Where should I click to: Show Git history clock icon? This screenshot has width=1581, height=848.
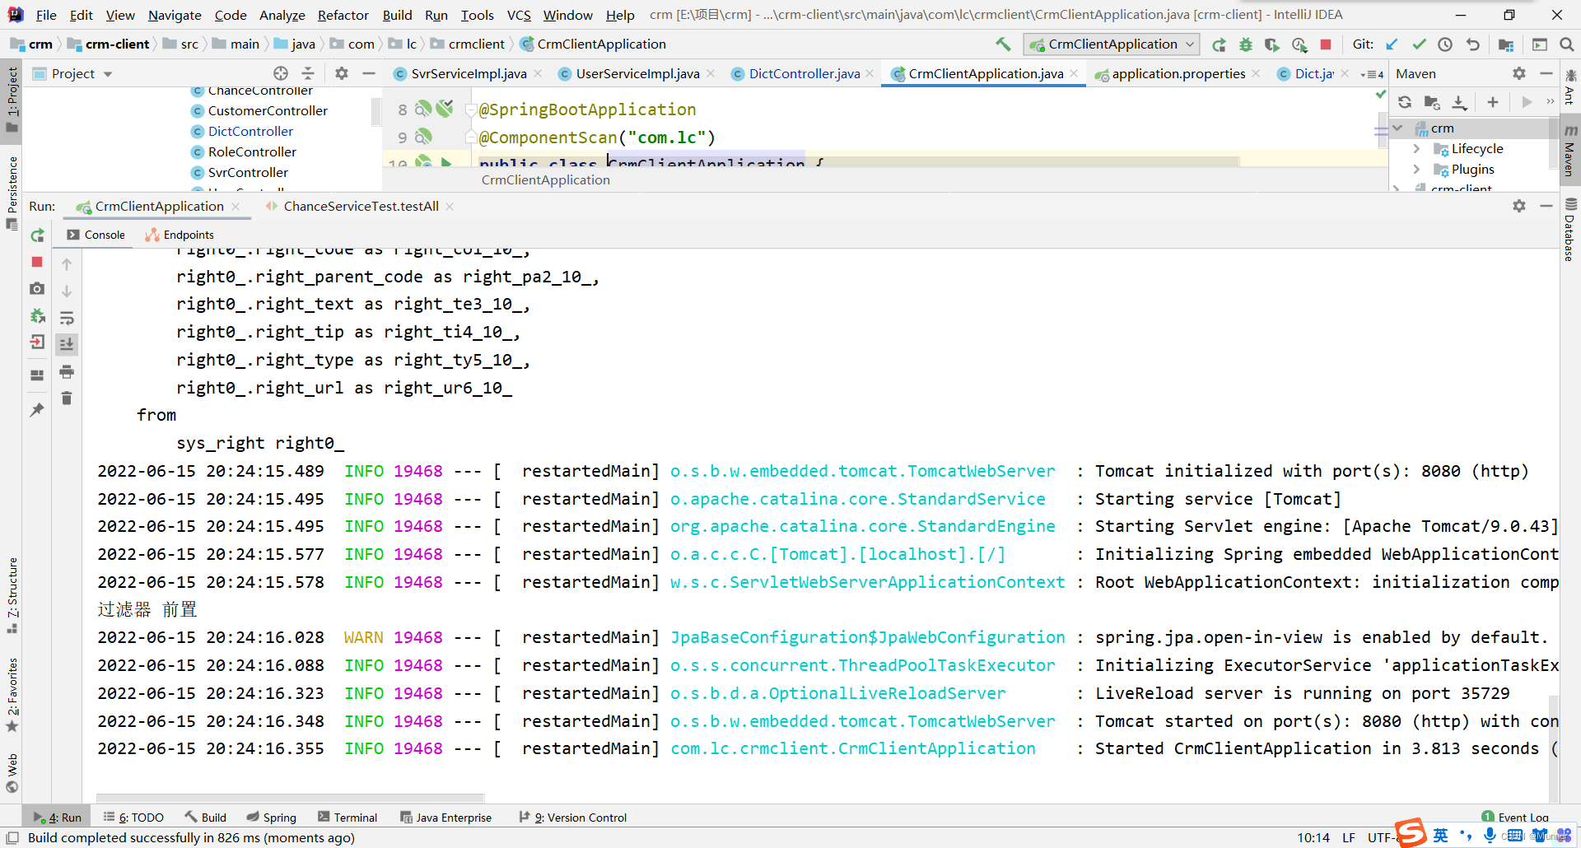pyautogui.click(x=1445, y=44)
